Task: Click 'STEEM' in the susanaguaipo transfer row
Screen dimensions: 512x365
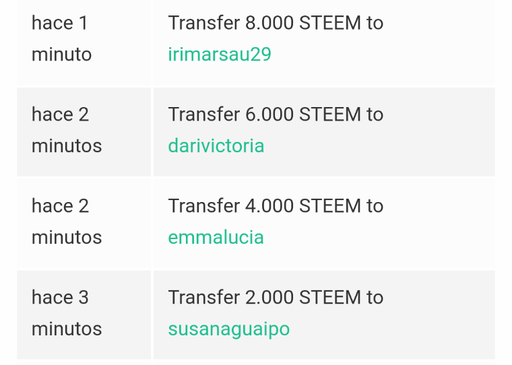Action: [x=330, y=297]
